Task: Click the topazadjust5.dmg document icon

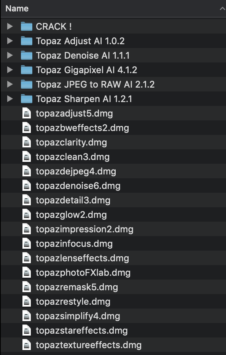Action: point(26,113)
